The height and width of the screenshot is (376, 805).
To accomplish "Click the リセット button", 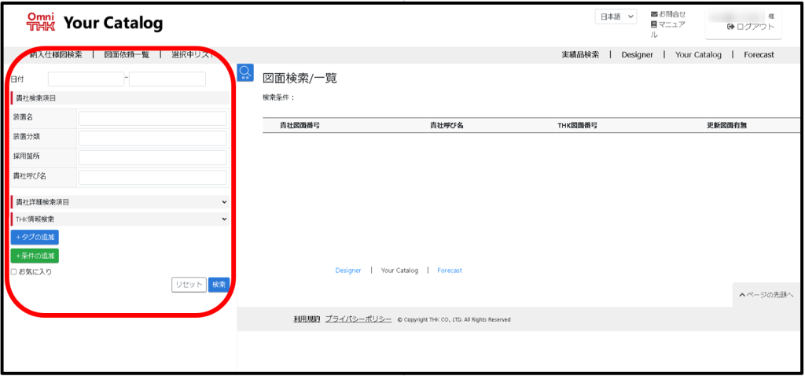I will coord(189,285).
